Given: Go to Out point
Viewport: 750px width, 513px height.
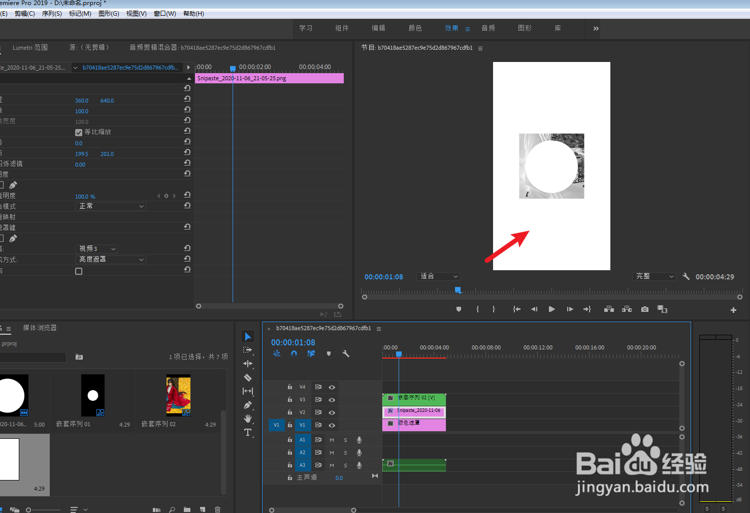Looking at the screenshot, I should tap(588, 309).
